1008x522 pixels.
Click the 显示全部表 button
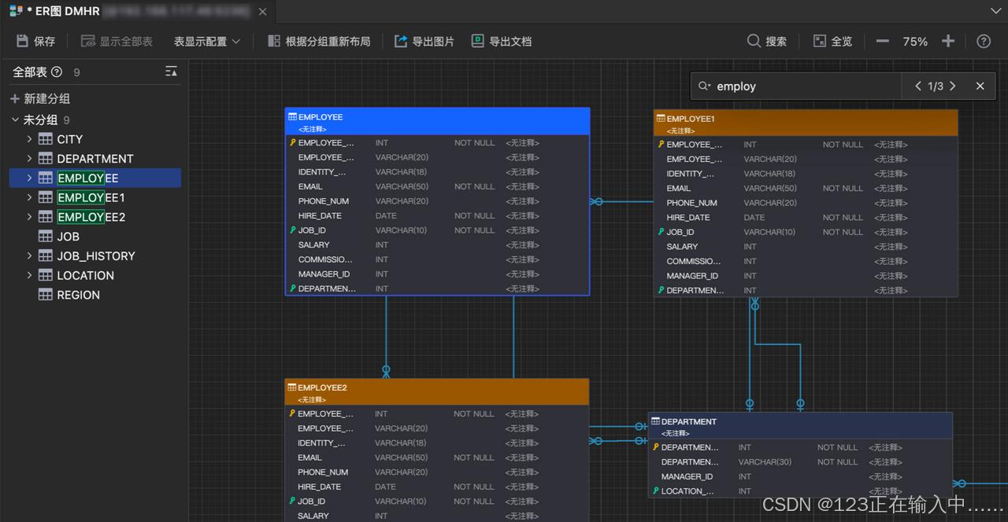click(x=117, y=41)
